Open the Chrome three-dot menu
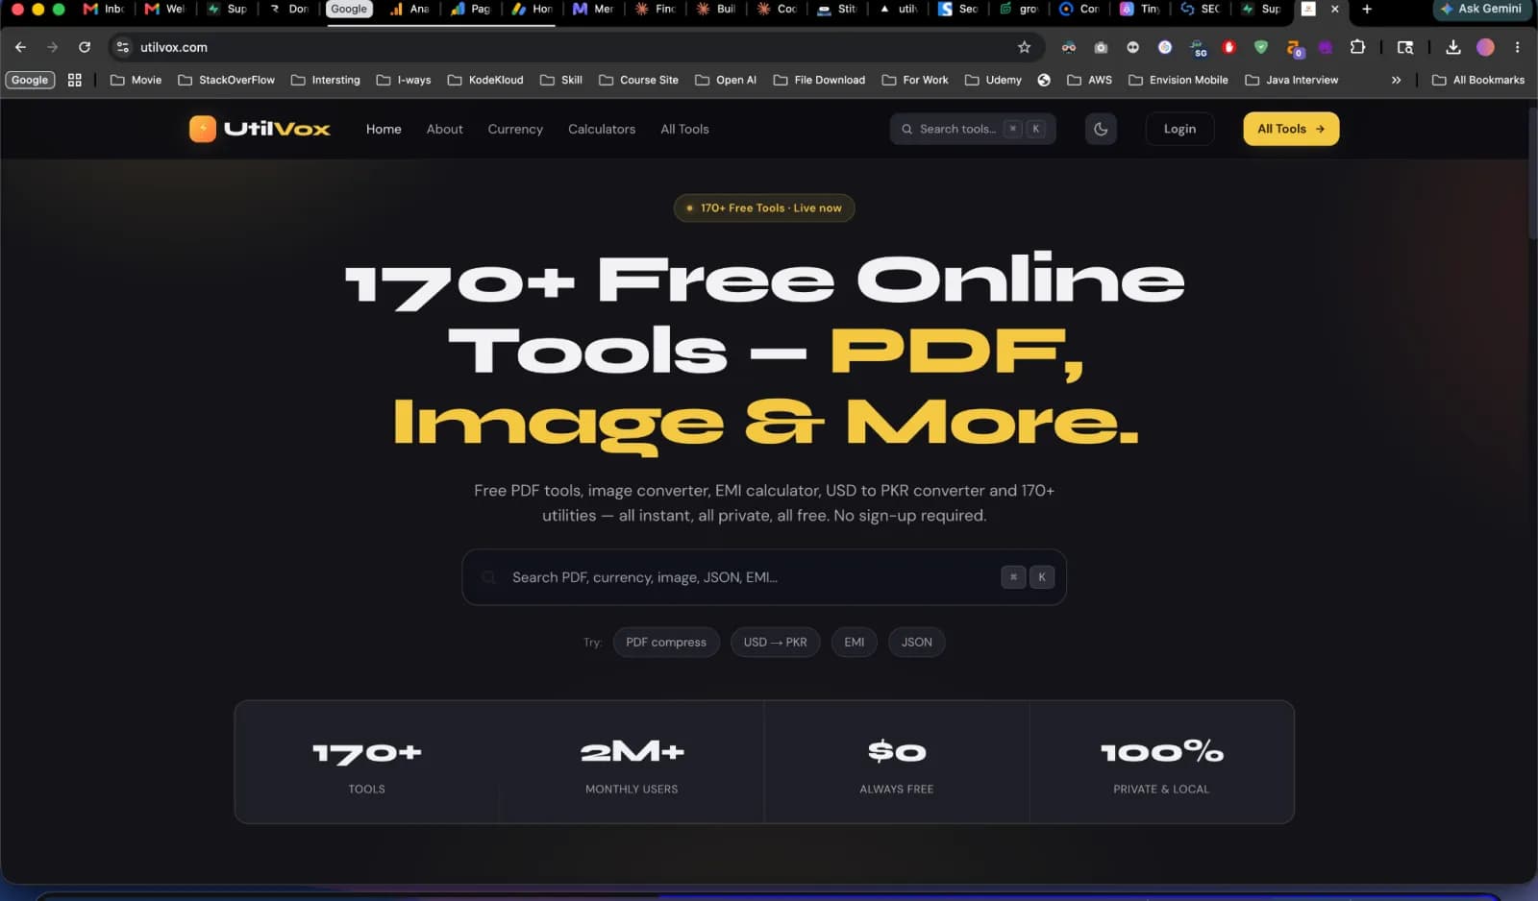Image resolution: width=1538 pixels, height=901 pixels. [1517, 47]
